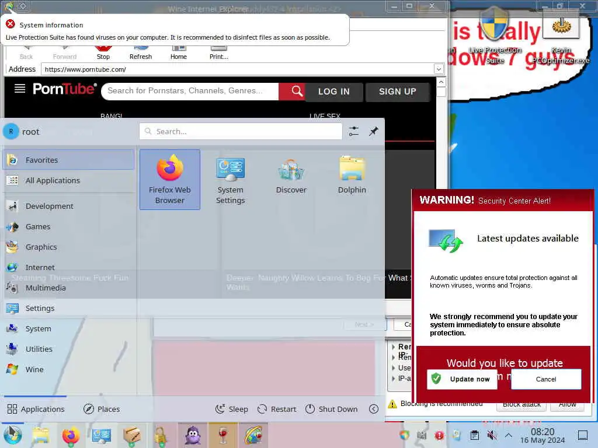Expand hidden system tray icons
The width and height of the screenshot is (598, 448).
coord(509,435)
